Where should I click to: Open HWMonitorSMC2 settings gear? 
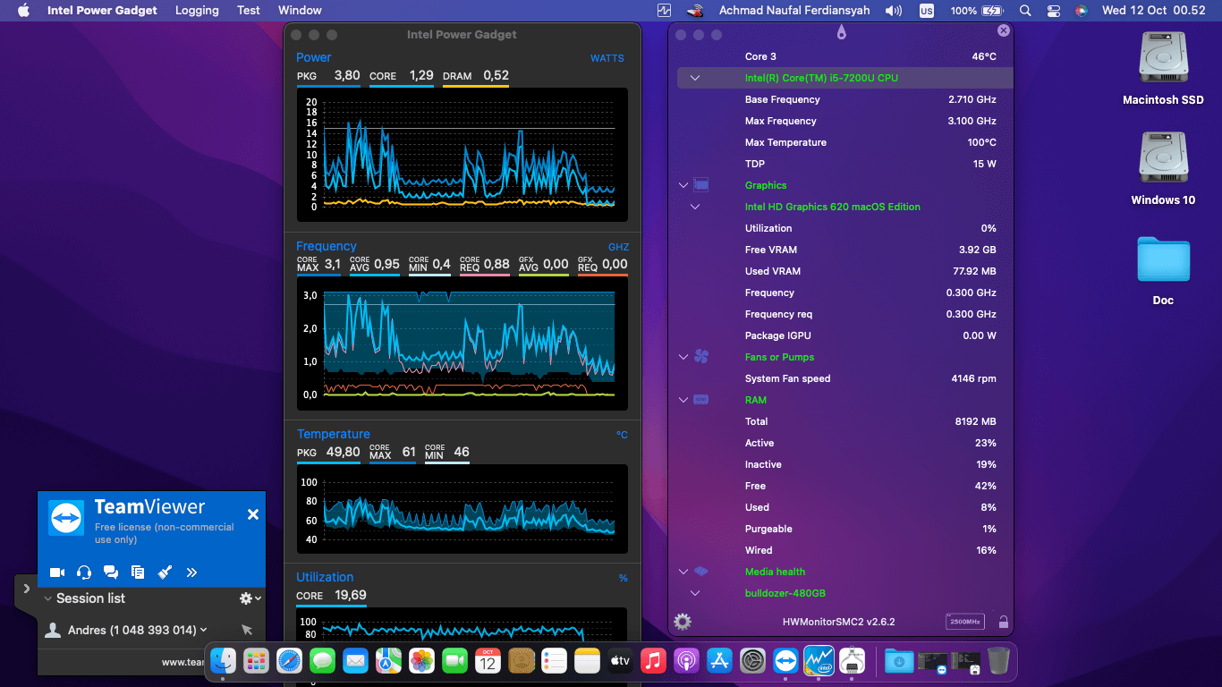point(683,622)
